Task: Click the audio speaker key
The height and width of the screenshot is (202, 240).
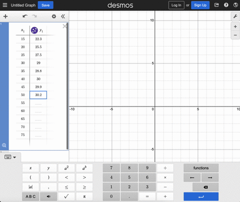Action: [48, 196]
